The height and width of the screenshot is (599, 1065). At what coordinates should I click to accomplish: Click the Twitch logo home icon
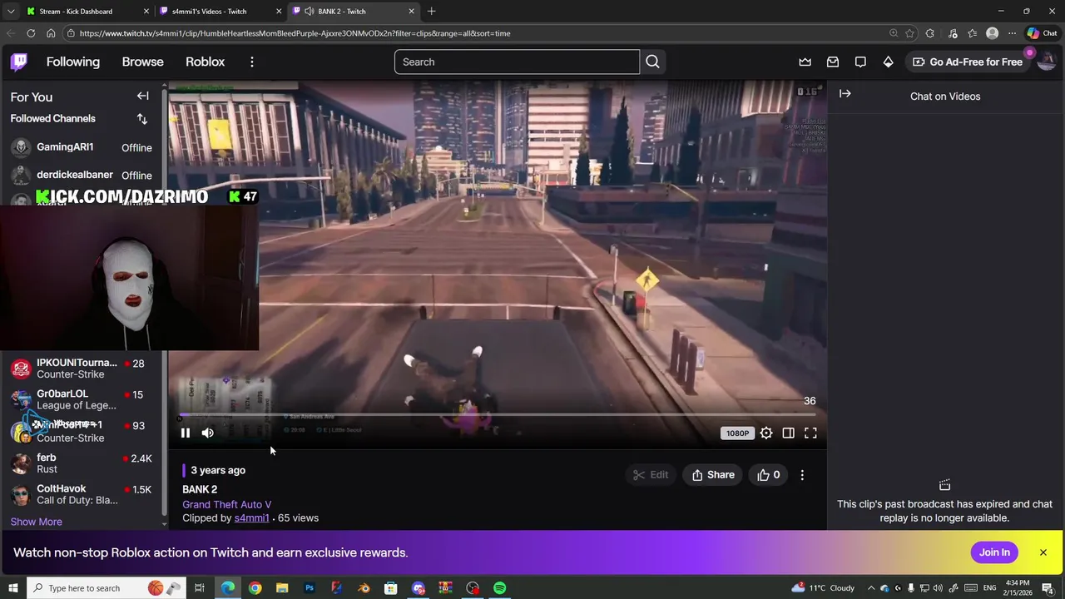point(18,62)
